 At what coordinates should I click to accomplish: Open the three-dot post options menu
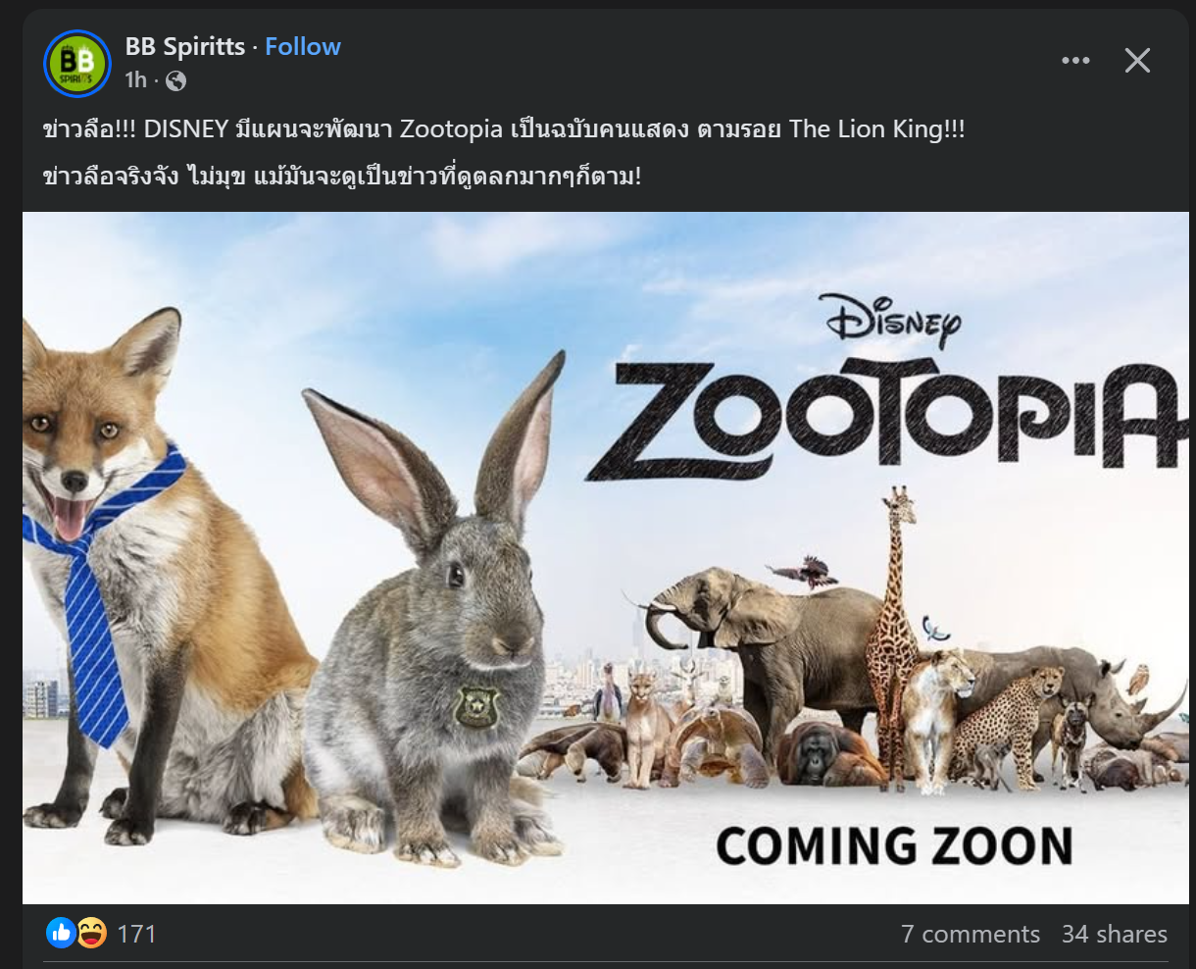click(1075, 61)
